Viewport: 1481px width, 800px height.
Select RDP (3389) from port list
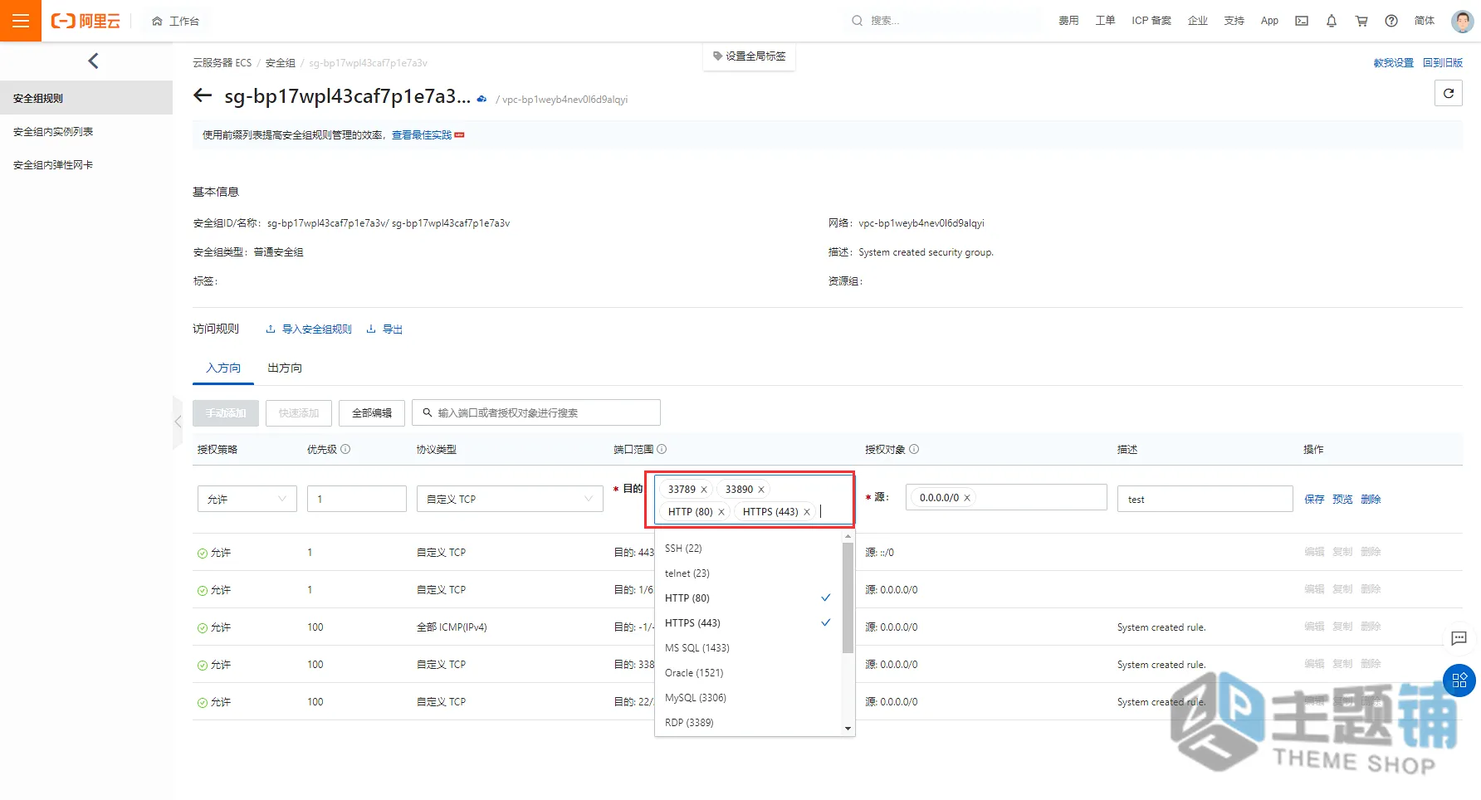[748, 722]
